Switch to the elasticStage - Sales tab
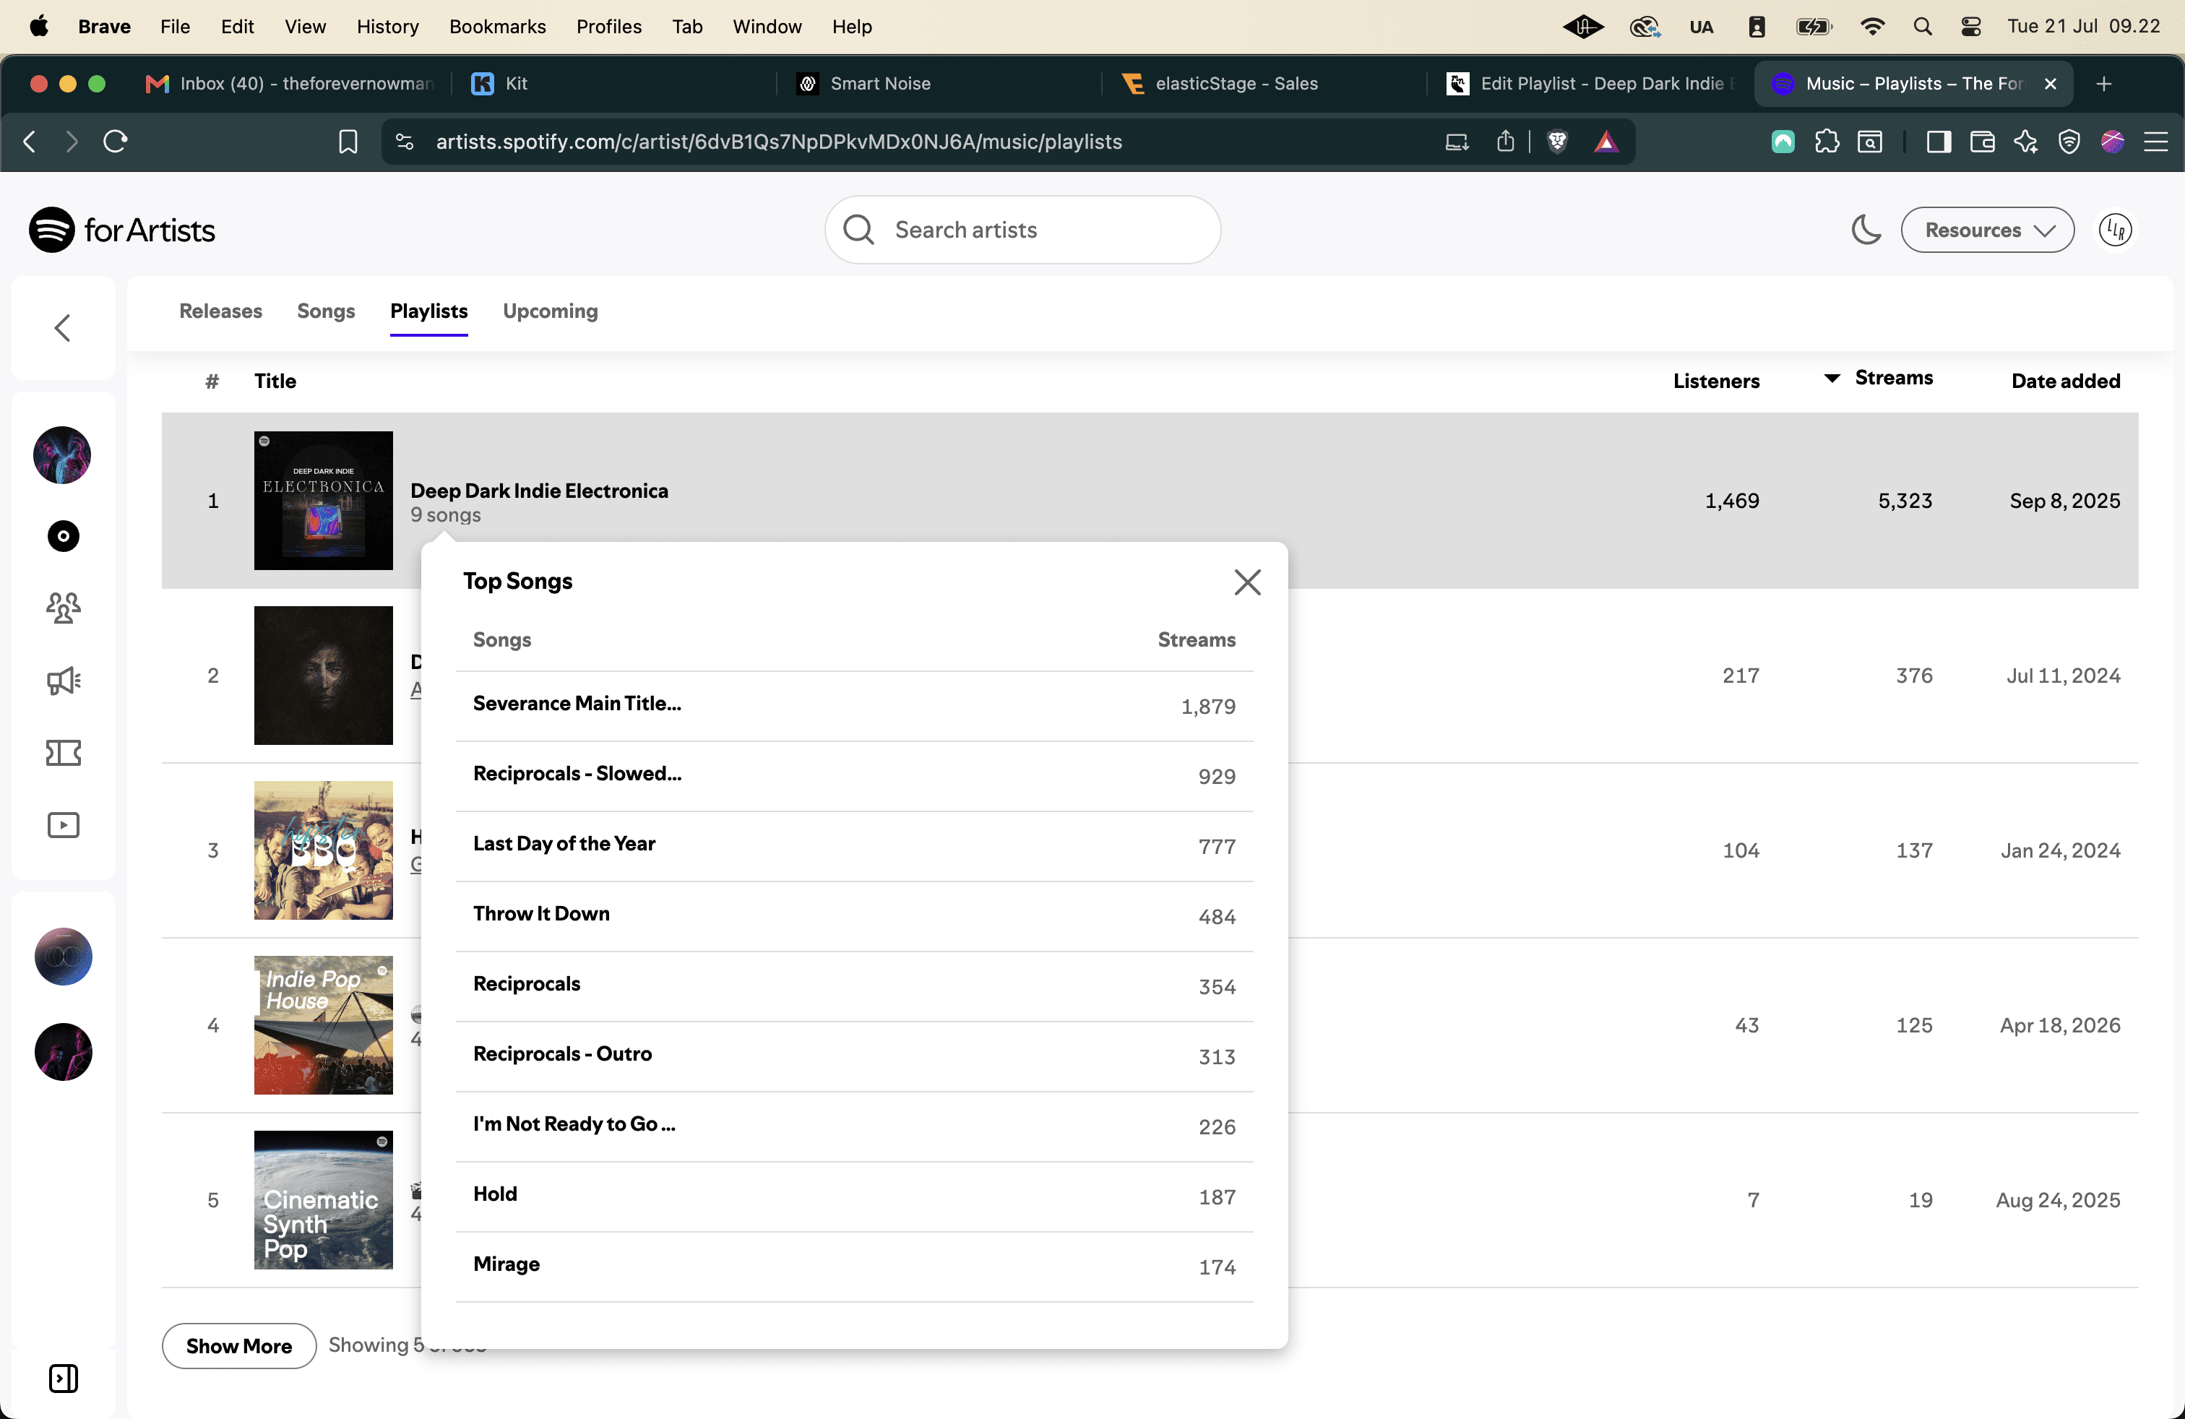The width and height of the screenshot is (2185, 1419). point(1263,84)
